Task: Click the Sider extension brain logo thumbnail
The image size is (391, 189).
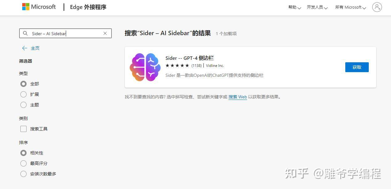Action: (x=145, y=67)
